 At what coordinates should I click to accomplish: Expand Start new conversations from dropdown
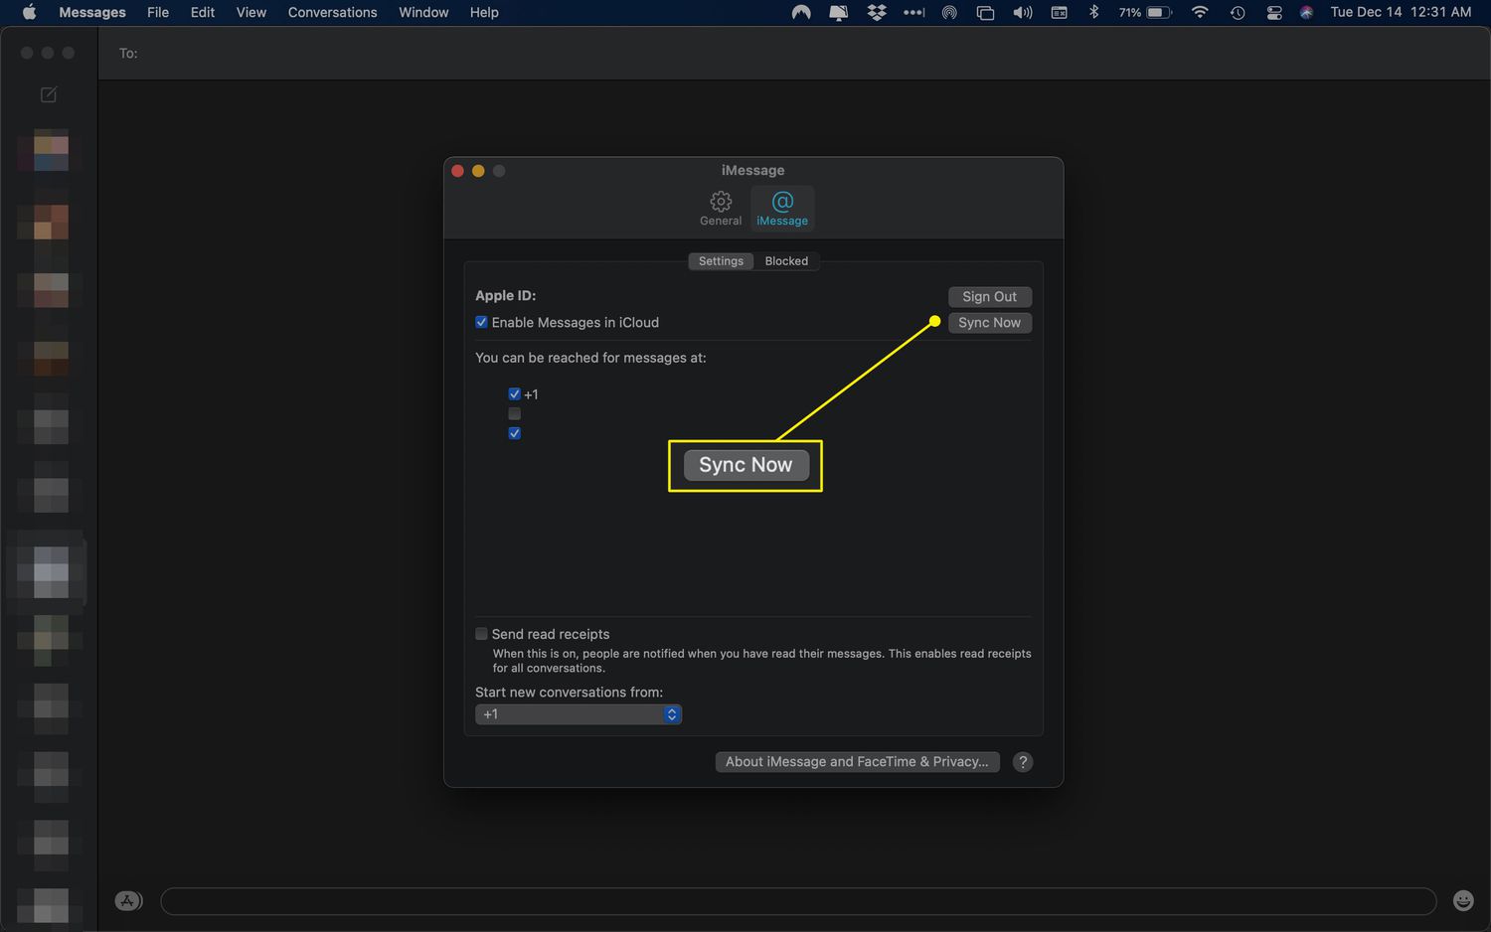(x=579, y=714)
